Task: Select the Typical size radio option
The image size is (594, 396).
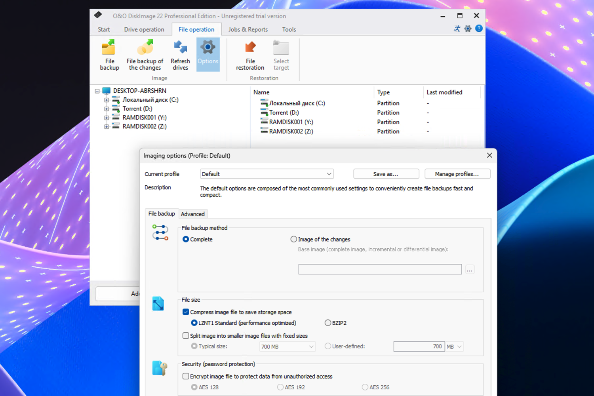Action: point(194,346)
